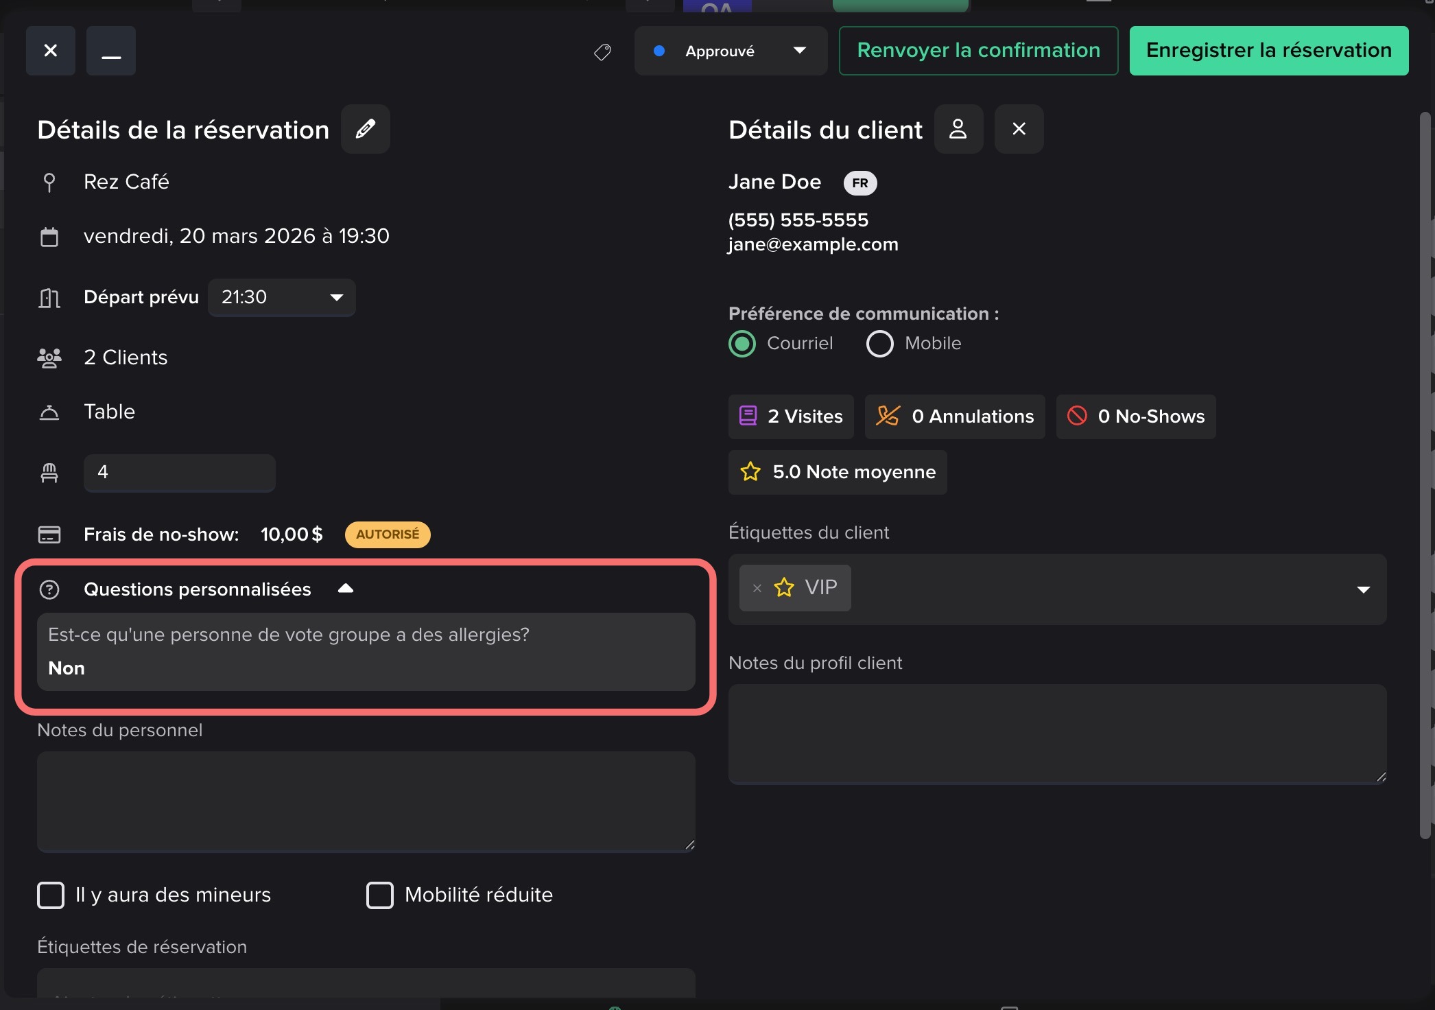Enable the Mobilité réduite checkbox

380,895
